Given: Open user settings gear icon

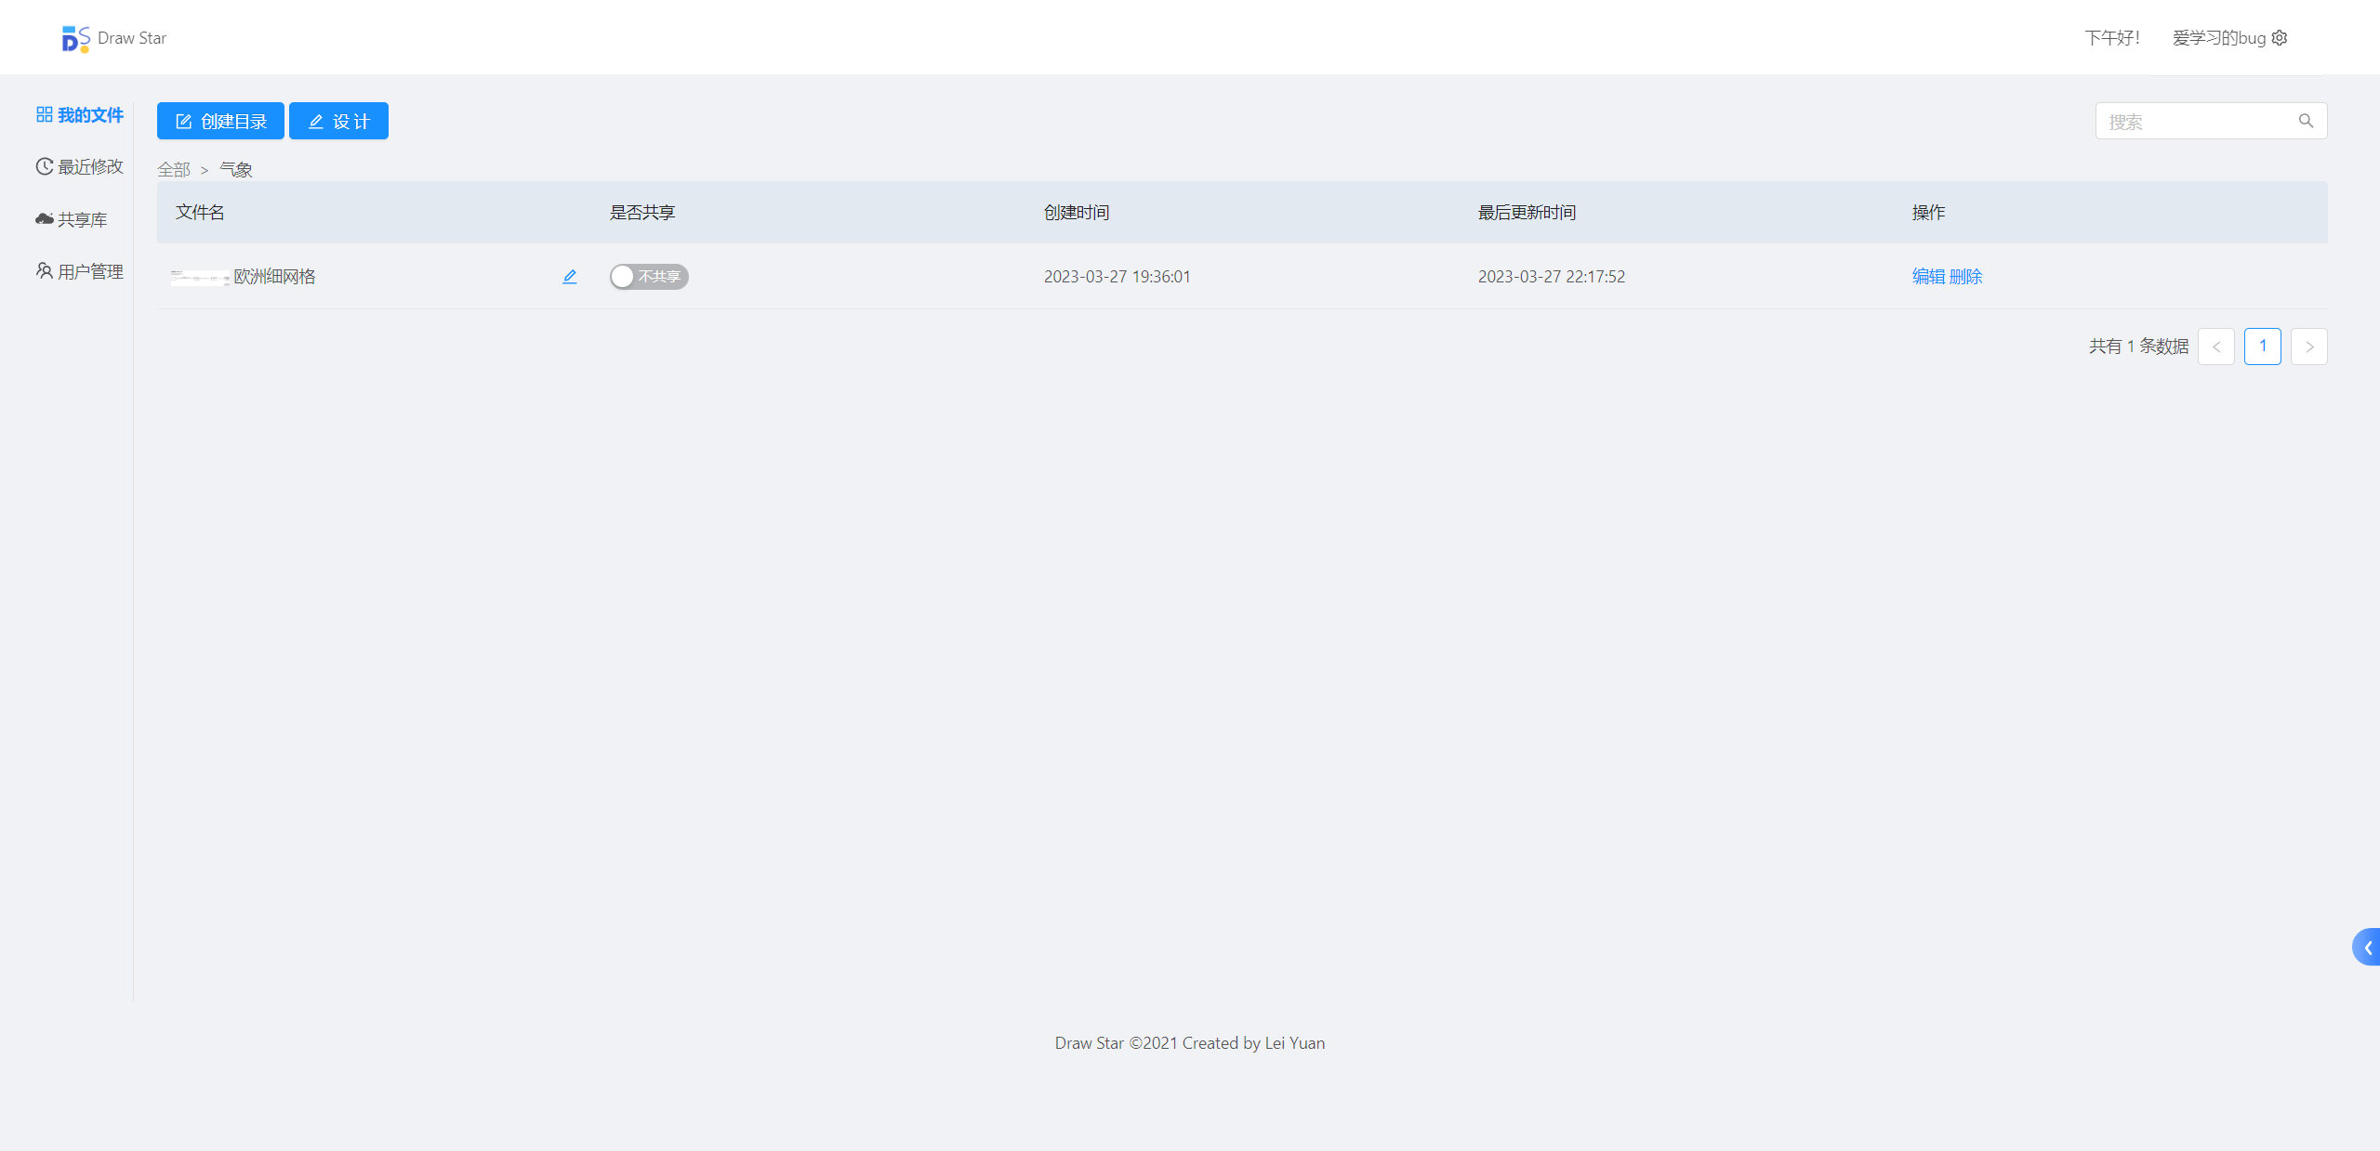Looking at the screenshot, I should [2279, 38].
